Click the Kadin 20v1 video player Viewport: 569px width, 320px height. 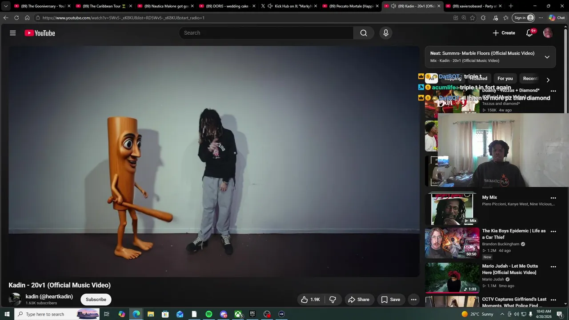coord(214,161)
